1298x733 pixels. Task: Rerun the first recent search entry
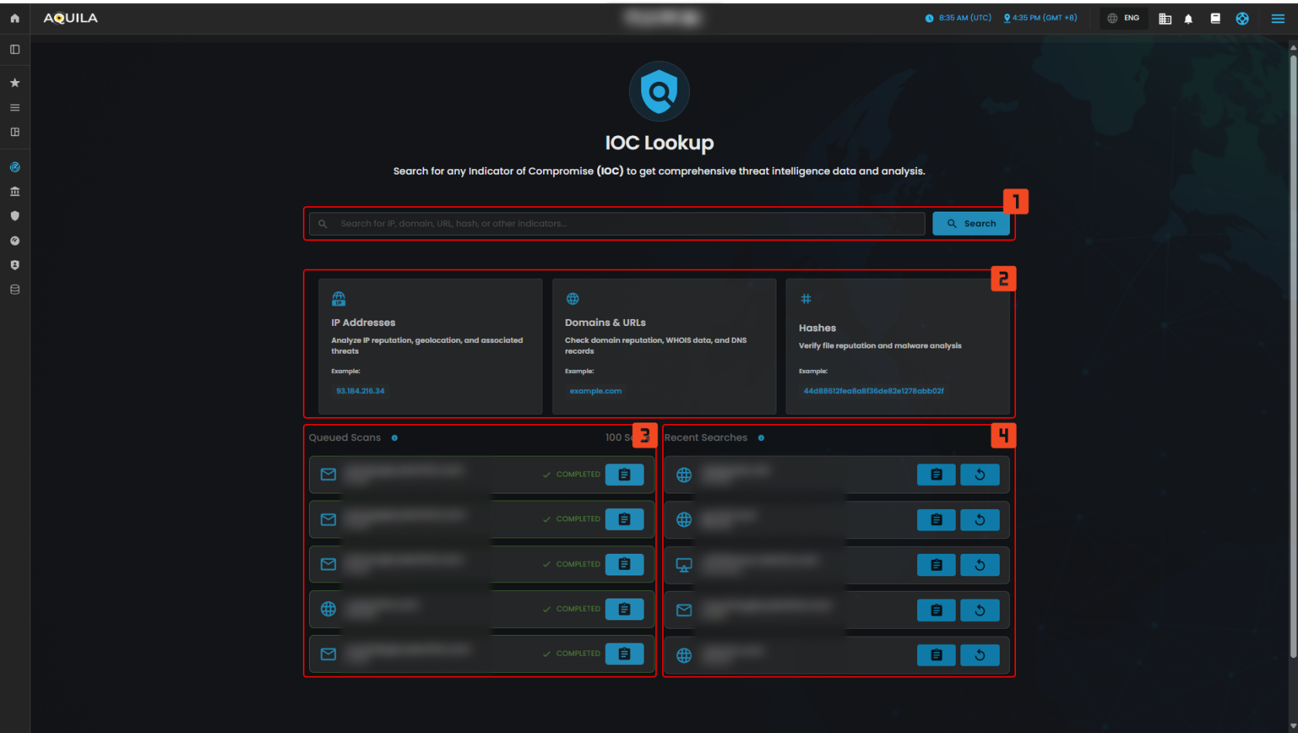pos(980,475)
